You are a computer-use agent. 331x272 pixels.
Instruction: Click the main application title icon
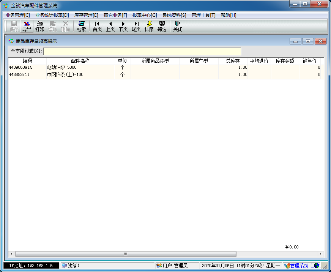6,5
